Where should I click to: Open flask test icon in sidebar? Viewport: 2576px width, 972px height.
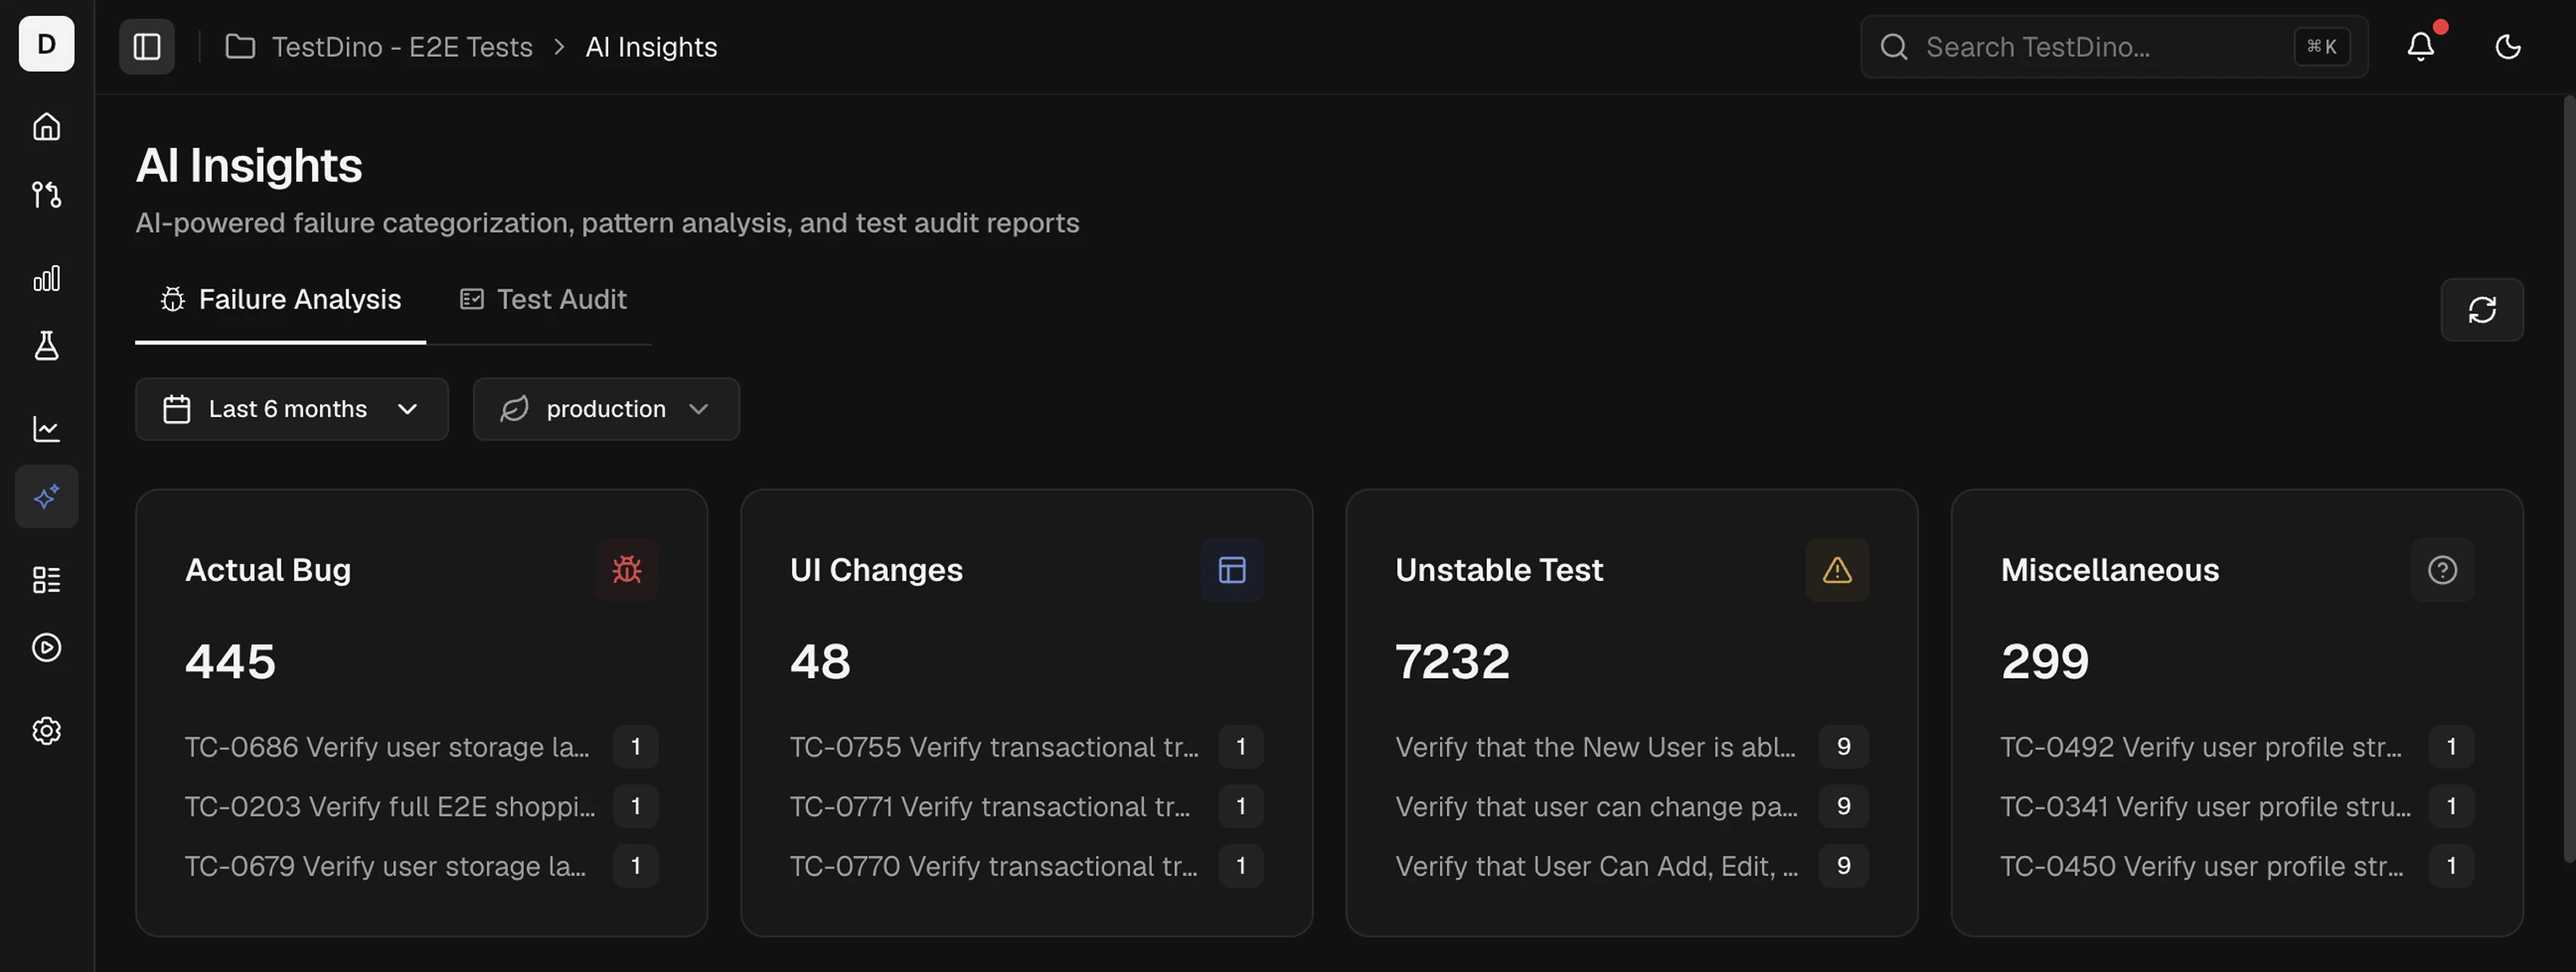[46, 345]
